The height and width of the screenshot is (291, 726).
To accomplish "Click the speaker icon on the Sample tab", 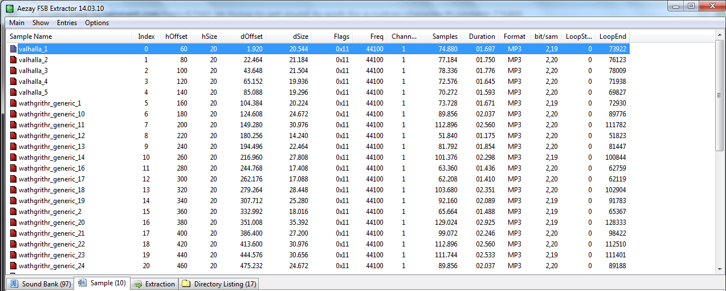I will coord(83,283).
